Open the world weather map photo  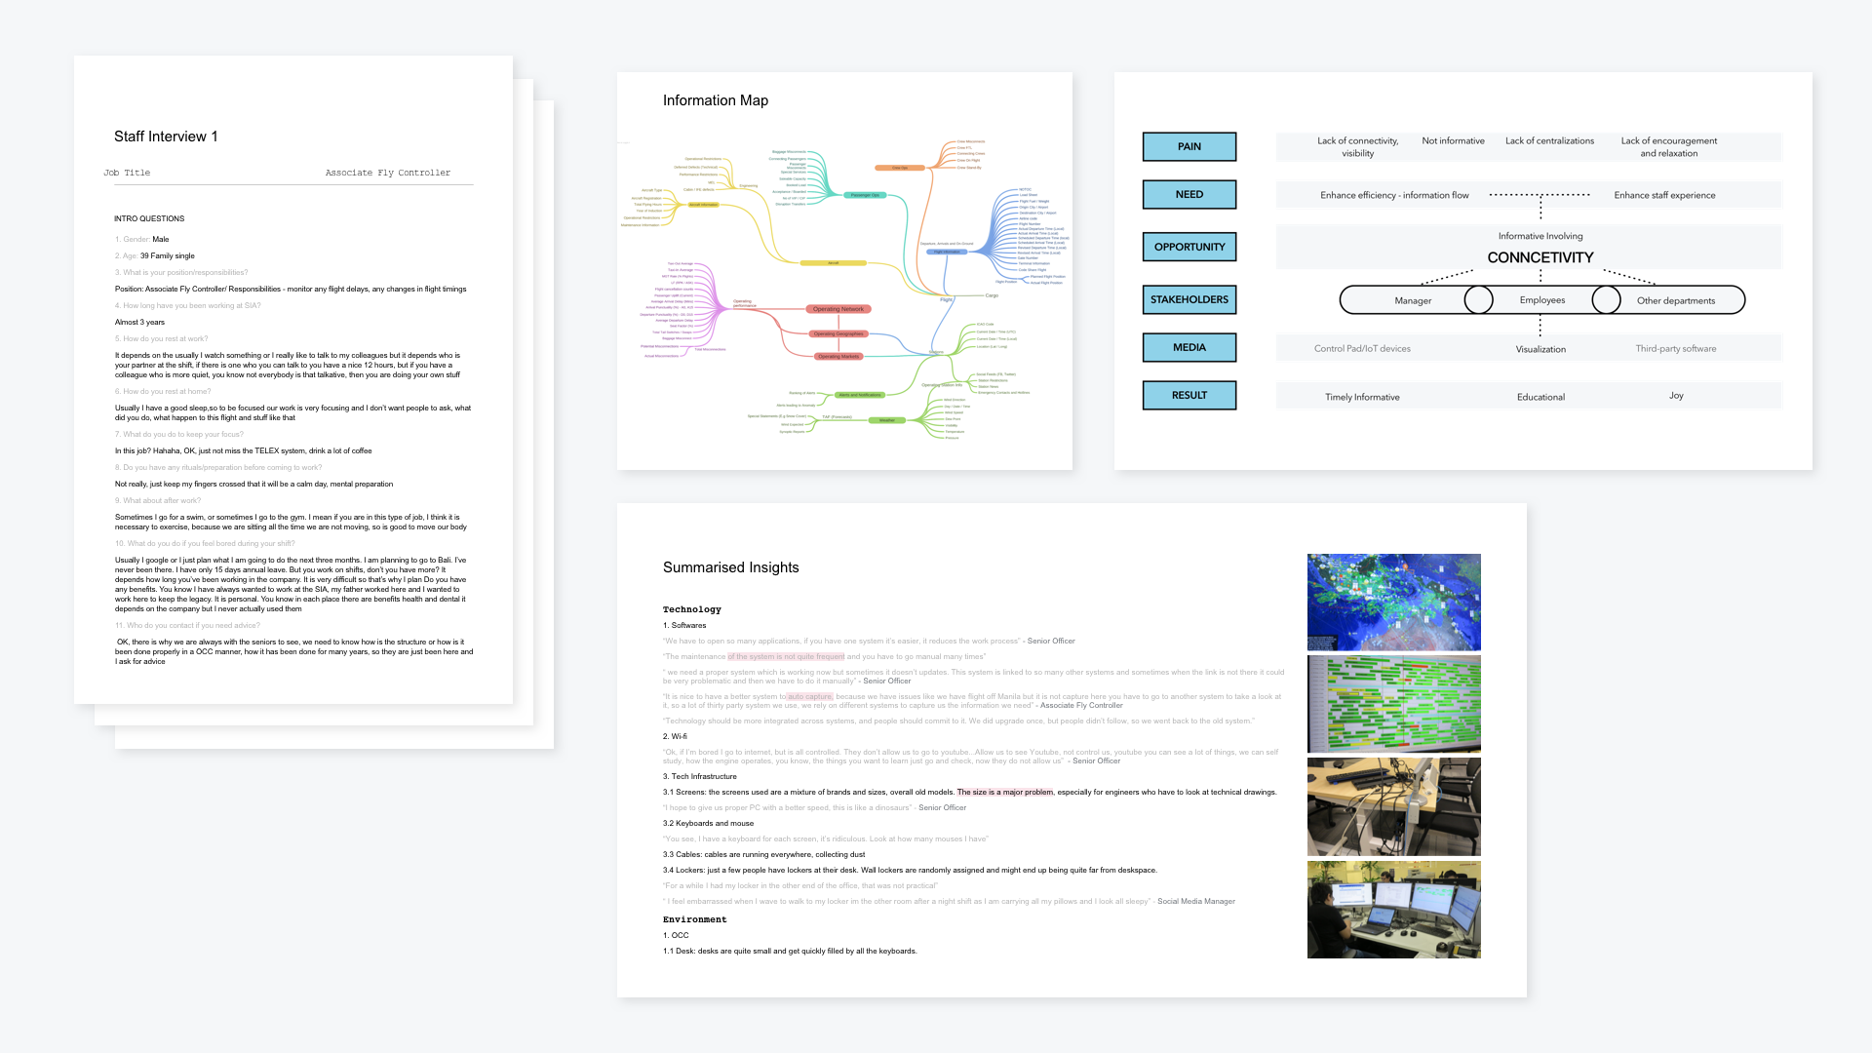[x=1393, y=602]
